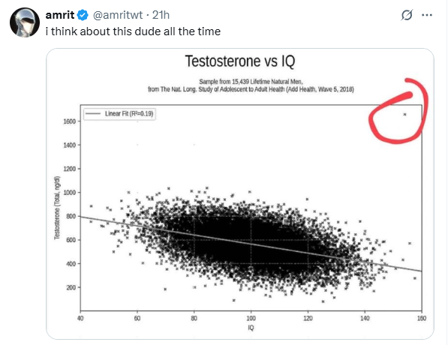Open the amrit display name link
Screen dimensions: 448x345
pyautogui.click(x=60, y=15)
